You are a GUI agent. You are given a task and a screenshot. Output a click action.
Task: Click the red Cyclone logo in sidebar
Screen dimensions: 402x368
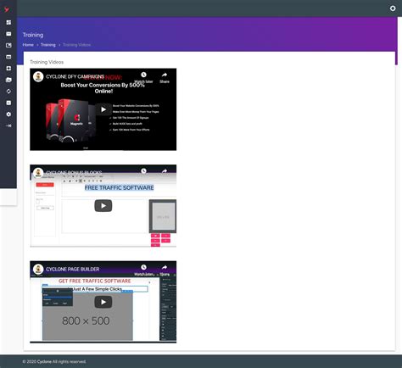tap(7, 9)
